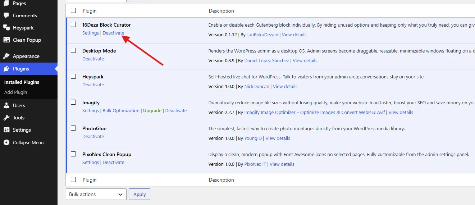Screen dimensions: 475x205
Task: Deactivate the Desktop Mode plugin
Action: (93, 59)
